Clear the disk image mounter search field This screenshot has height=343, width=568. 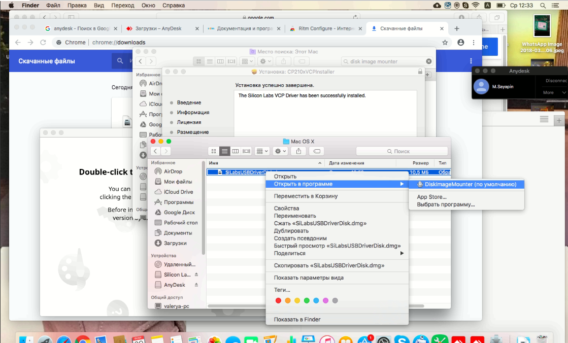pyautogui.click(x=429, y=61)
